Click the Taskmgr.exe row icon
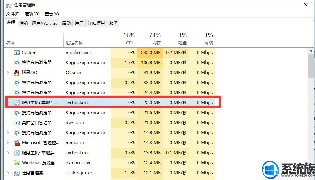315x180 pixels. [x=16, y=173]
